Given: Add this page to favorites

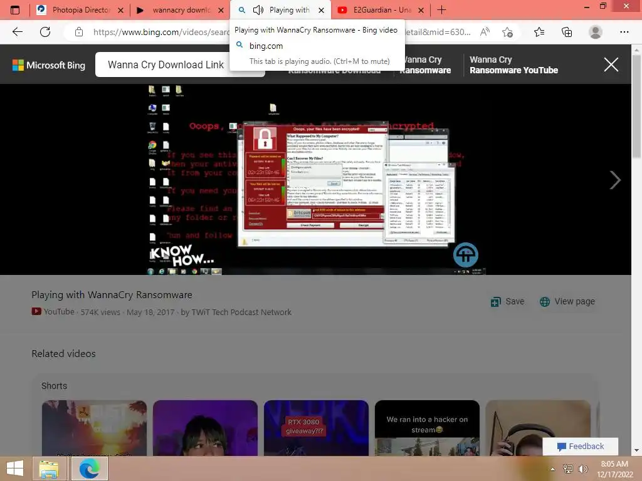Looking at the screenshot, I should [x=508, y=32].
